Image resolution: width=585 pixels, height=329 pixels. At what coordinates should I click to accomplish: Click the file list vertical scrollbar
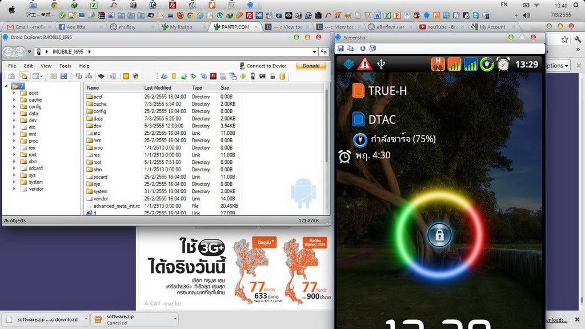pos(326,125)
